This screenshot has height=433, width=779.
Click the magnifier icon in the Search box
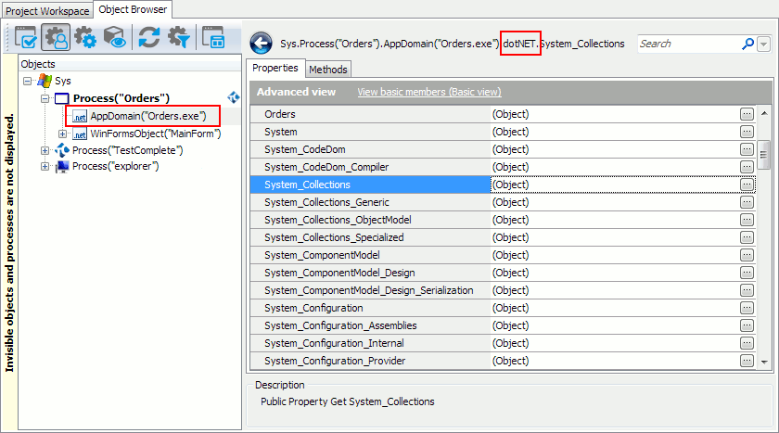[747, 44]
